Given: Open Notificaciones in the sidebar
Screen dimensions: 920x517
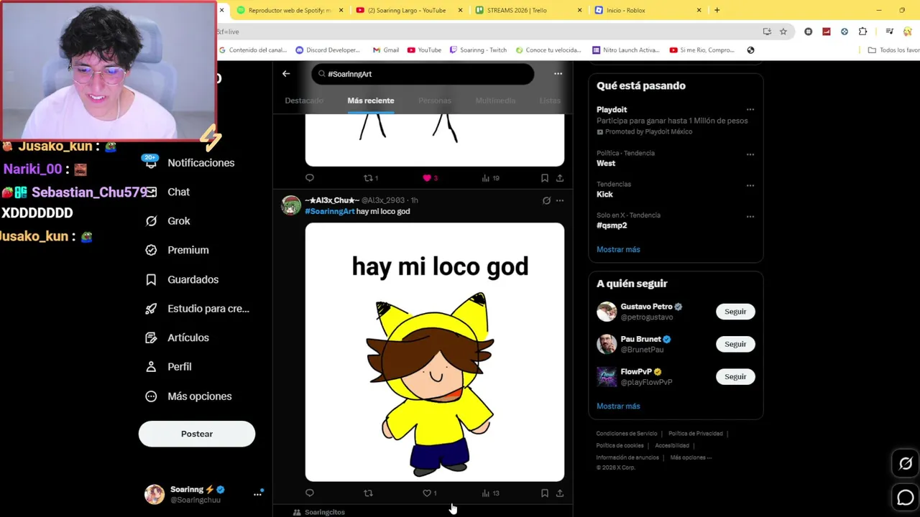Looking at the screenshot, I should click(201, 163).
